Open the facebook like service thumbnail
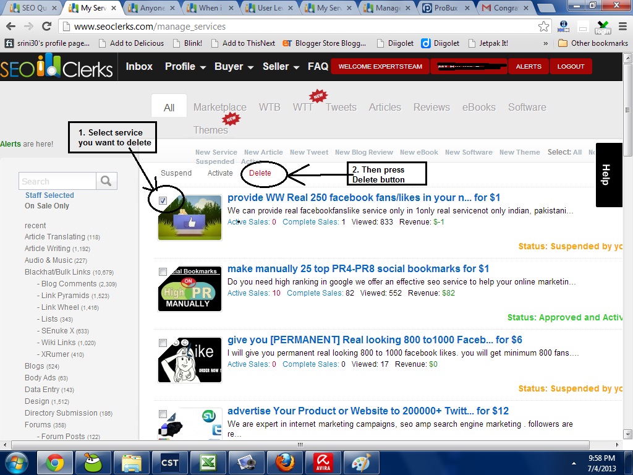This screenshot has height=475, width=633. (x=190, y=218)
